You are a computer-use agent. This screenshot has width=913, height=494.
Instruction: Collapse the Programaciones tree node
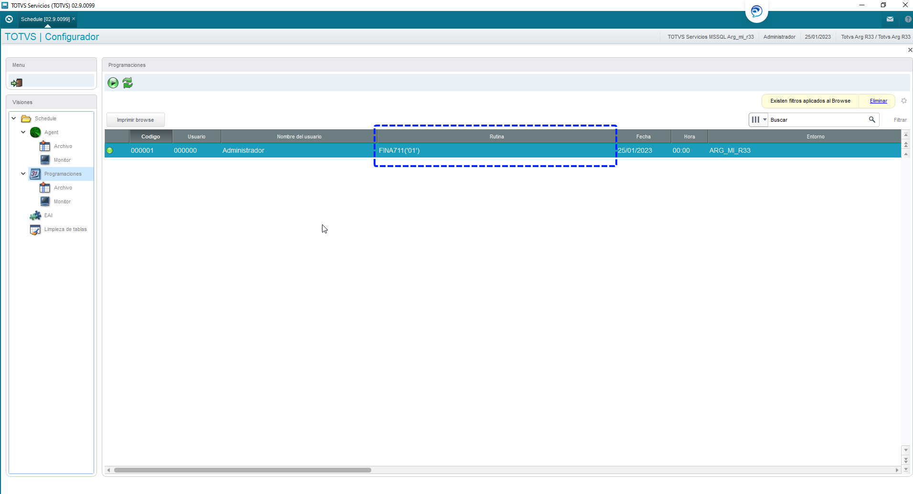point(23,174)
